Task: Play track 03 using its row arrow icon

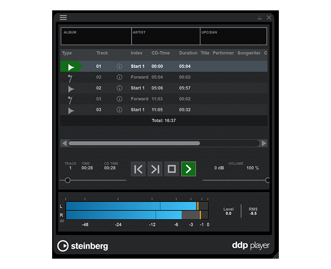Action: tap(71, 110)
